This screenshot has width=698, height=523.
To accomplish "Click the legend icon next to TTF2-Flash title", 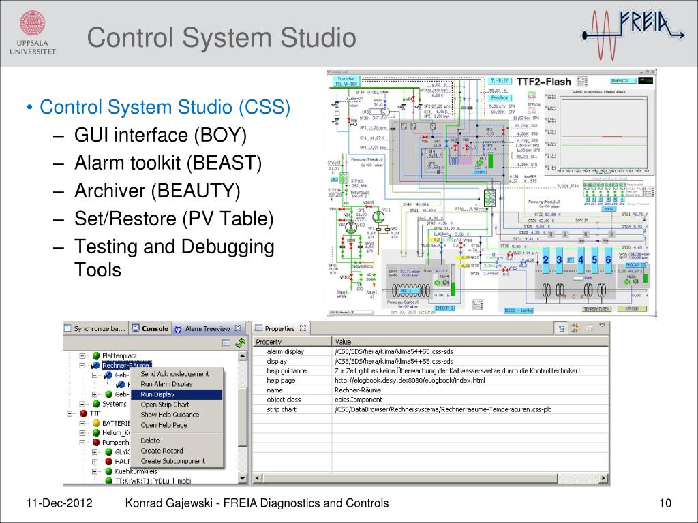I will coord(582,82).
